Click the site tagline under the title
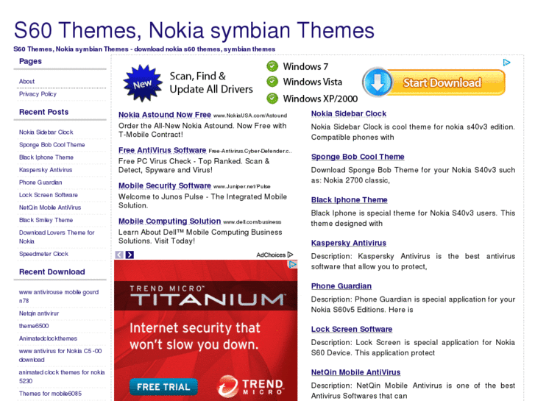 [x=144, y=49]
